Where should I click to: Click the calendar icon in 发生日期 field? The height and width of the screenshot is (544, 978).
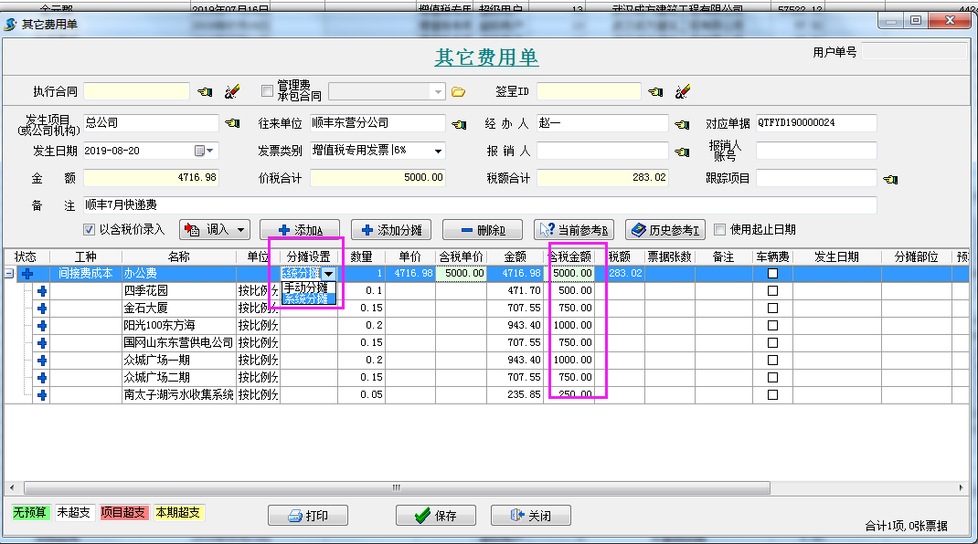click(199, 151)
